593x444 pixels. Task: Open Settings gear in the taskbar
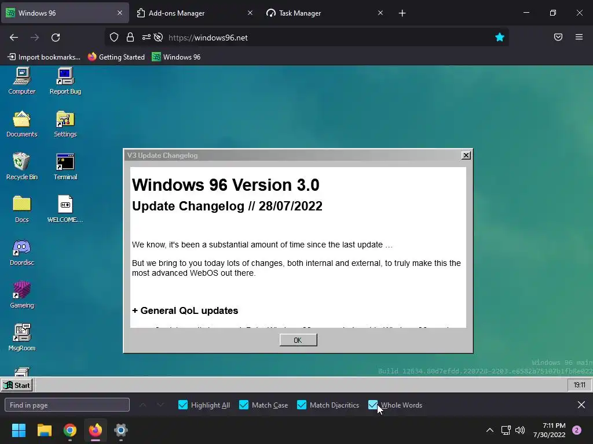[x=120, y=430]
